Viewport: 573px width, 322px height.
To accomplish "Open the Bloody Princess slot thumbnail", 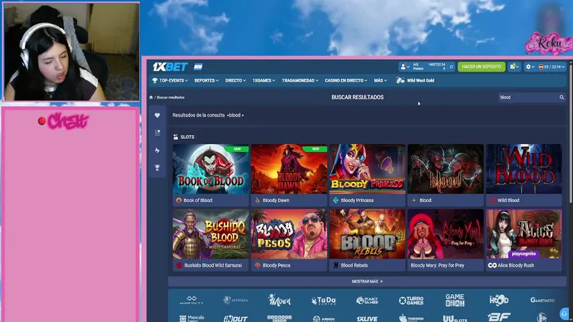I will point(367,169).
